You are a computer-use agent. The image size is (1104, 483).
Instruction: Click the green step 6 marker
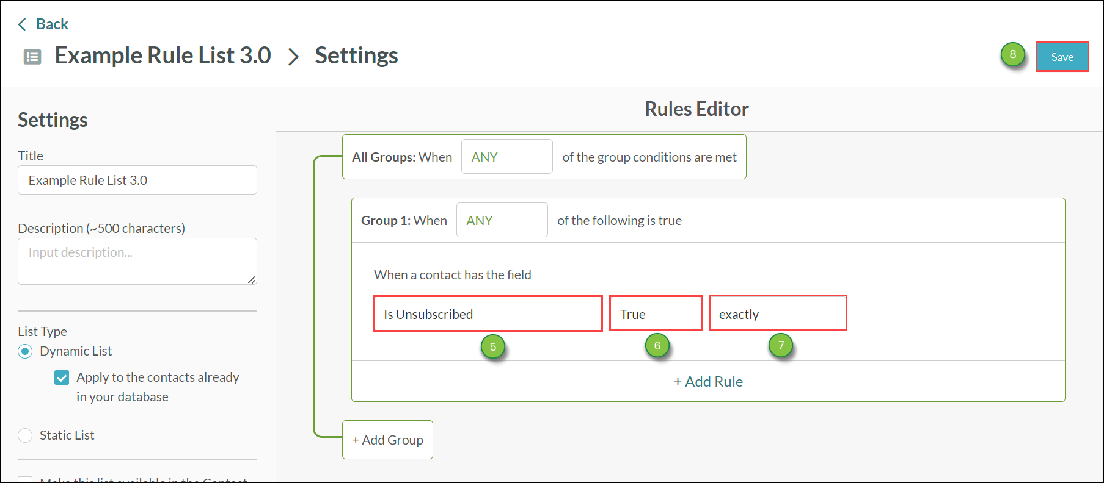click(x=657, y=346)
